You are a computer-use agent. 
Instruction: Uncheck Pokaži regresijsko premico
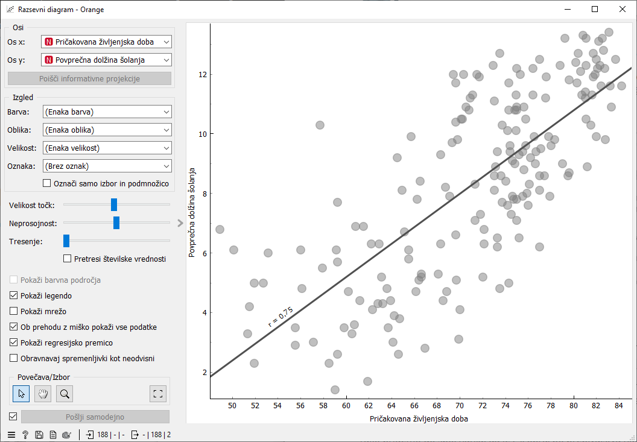coord(14,343)
